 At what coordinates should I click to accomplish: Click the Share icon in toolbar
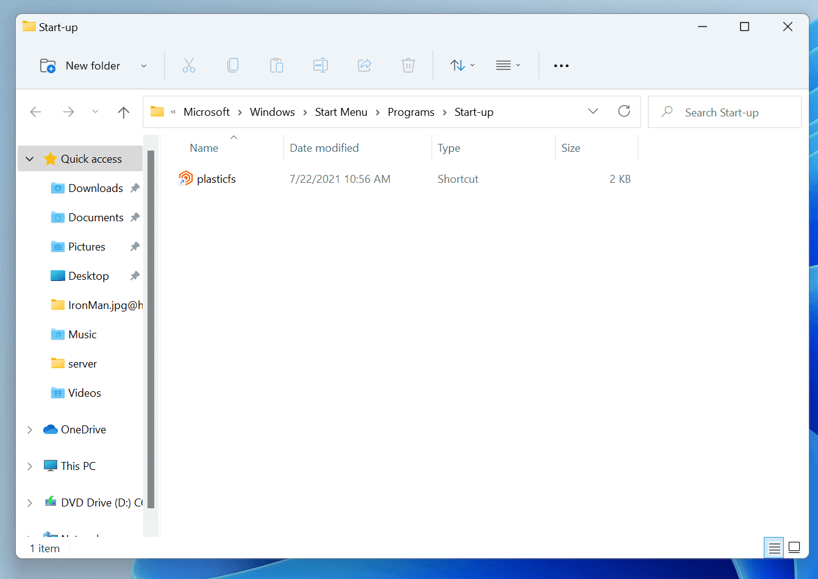tap(365, 65)
